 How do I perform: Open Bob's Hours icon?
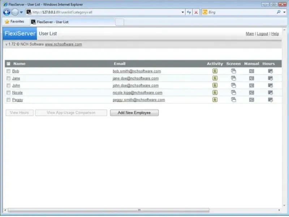pyautogui.click(x=270, y=71)
